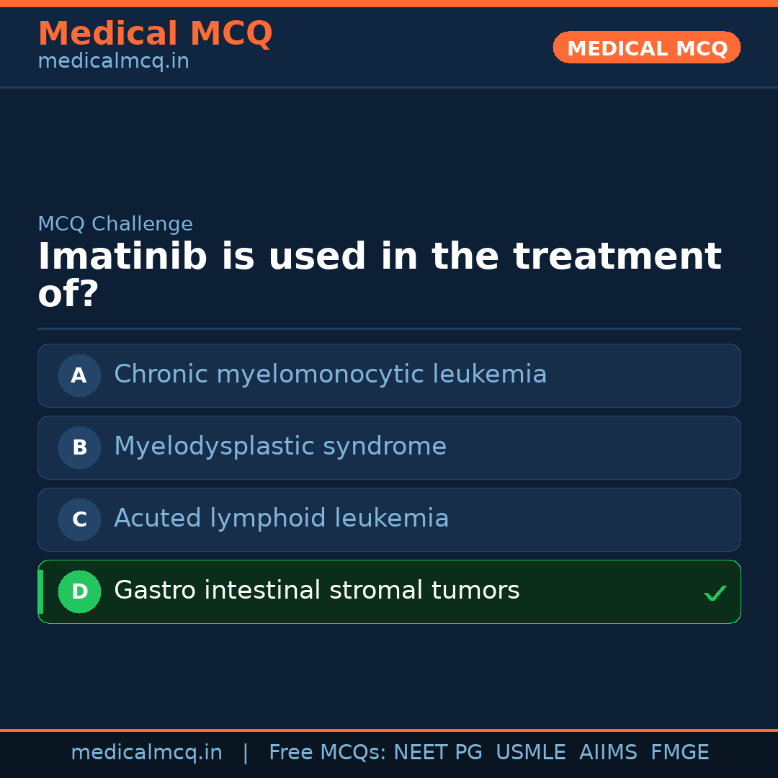Click the "MCQ Challenge" label
Screen dimensions: 778x778
click(115, 224)
